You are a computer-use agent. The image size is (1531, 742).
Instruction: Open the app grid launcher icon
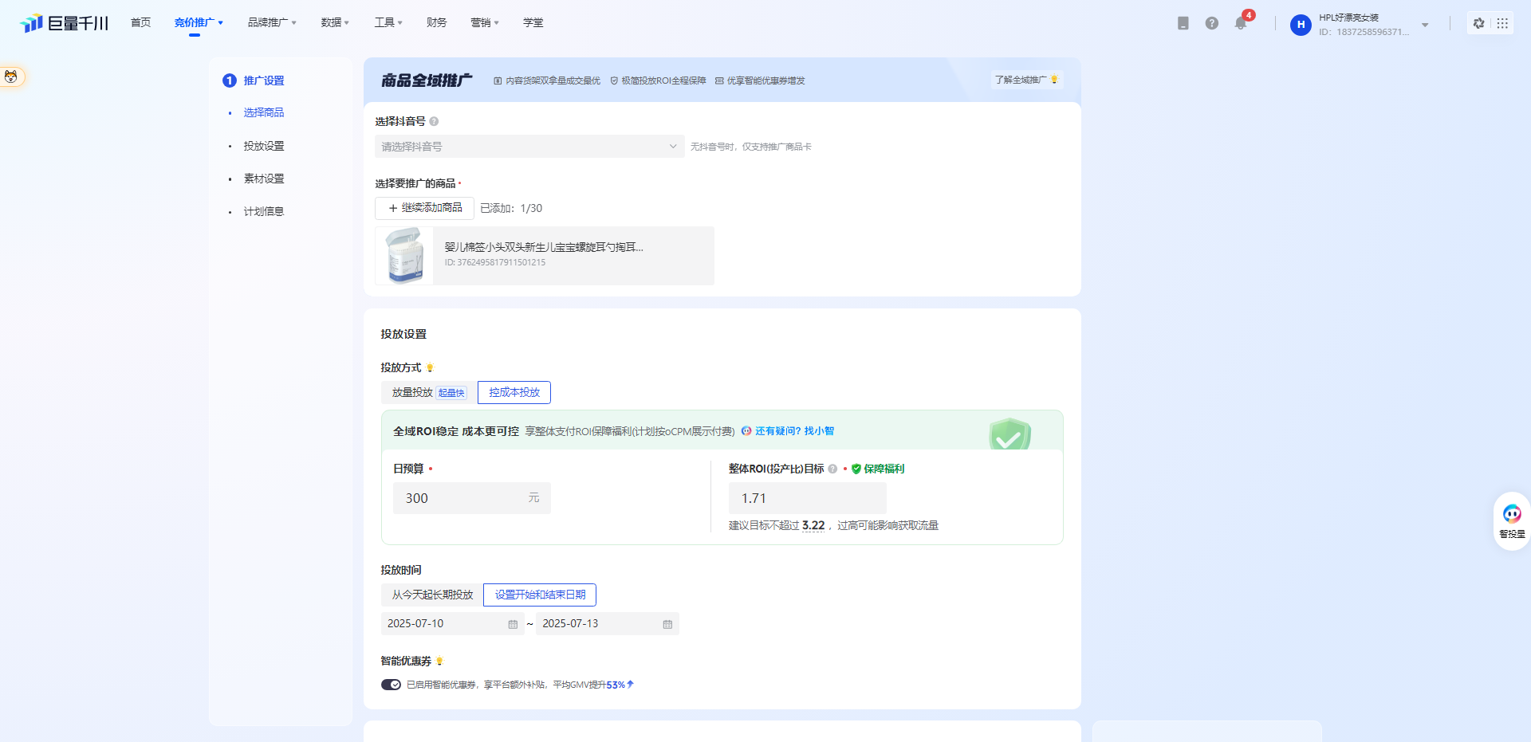point(1503,23)
